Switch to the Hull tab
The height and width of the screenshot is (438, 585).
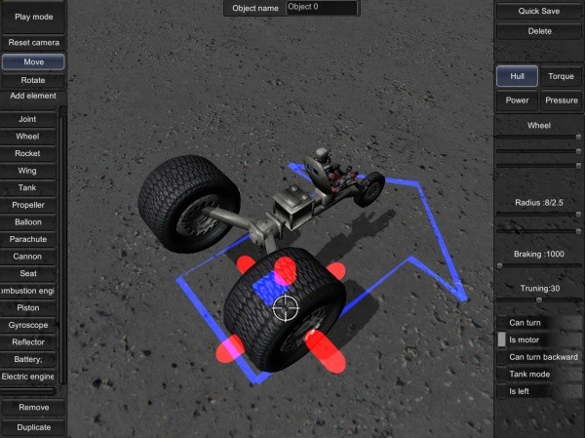coord(517,76)
